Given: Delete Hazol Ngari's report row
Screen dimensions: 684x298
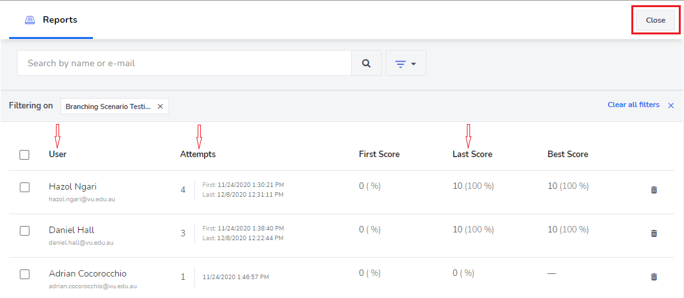Looking at the screenshot, I should [x=654, y=190].
